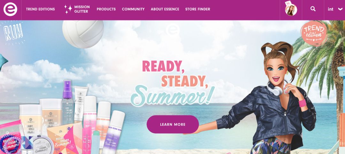Click the Trend Edition round badge
This screenshot has width=345, height=154.
[314, 33]
